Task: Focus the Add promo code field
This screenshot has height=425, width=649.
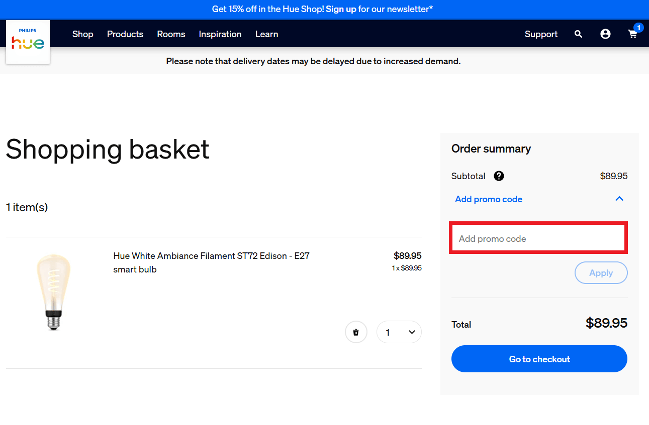Action: click(537, 238)
